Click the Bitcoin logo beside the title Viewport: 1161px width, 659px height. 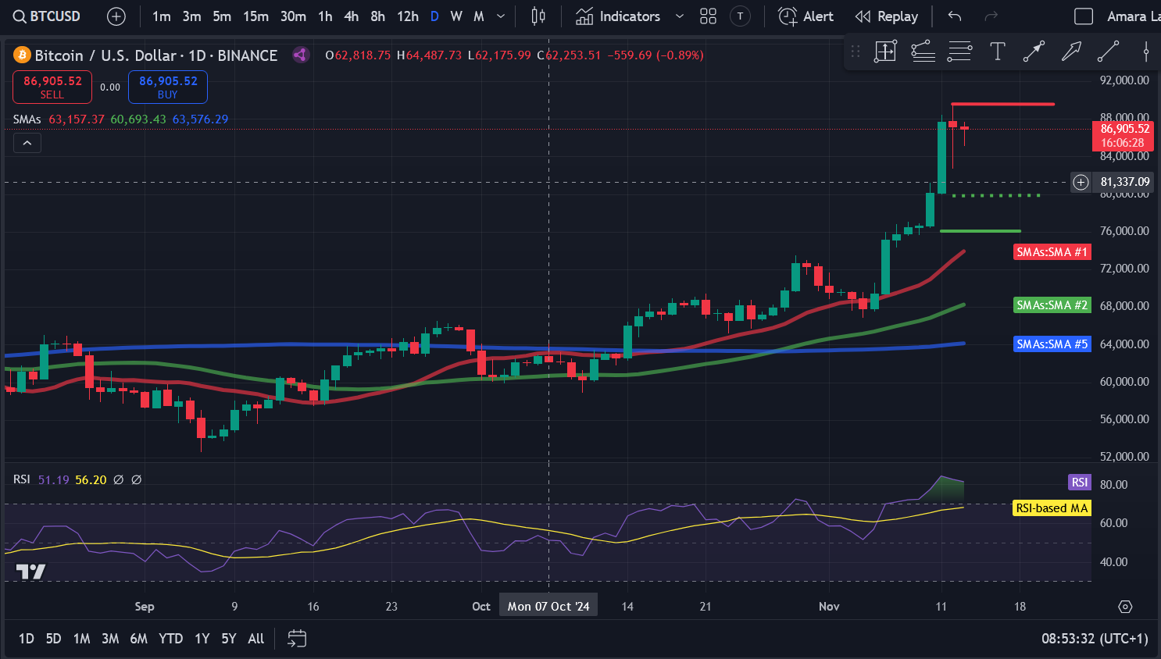22,55
